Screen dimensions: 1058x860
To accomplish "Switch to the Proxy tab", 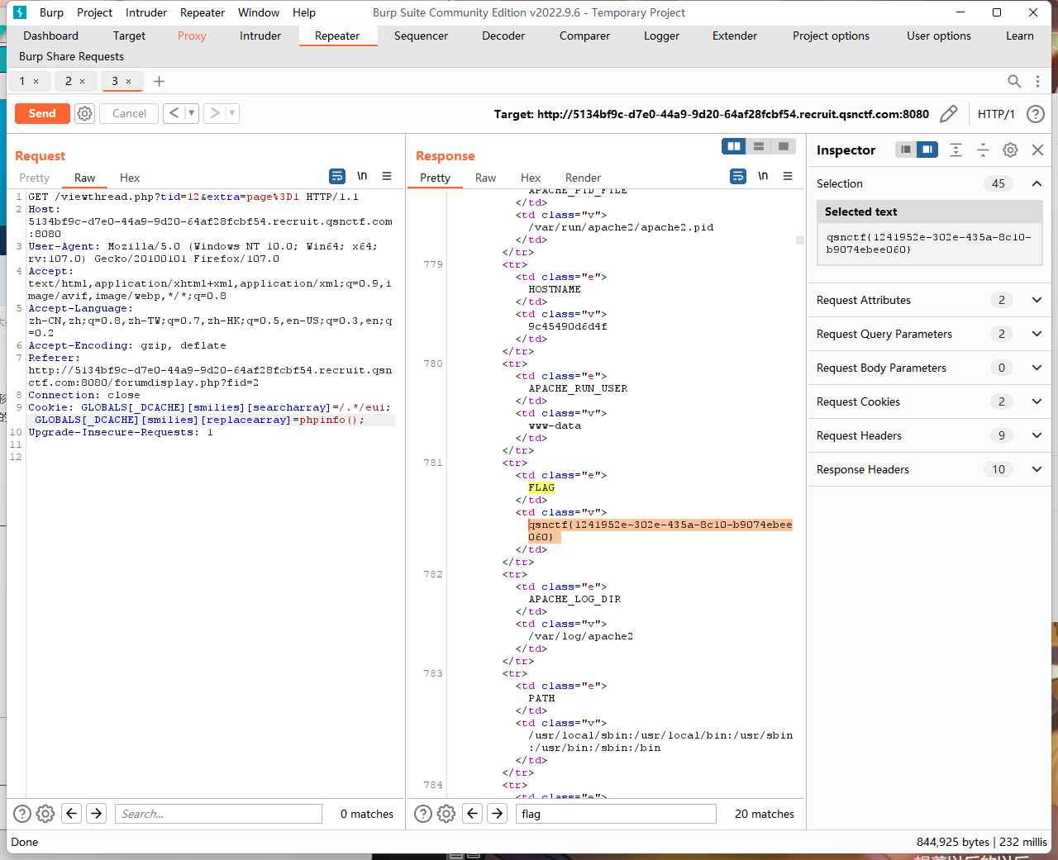I will pos(192,36).
